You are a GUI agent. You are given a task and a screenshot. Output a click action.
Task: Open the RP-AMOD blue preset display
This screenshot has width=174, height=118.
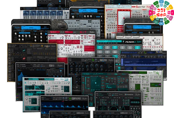coord(142,27)
